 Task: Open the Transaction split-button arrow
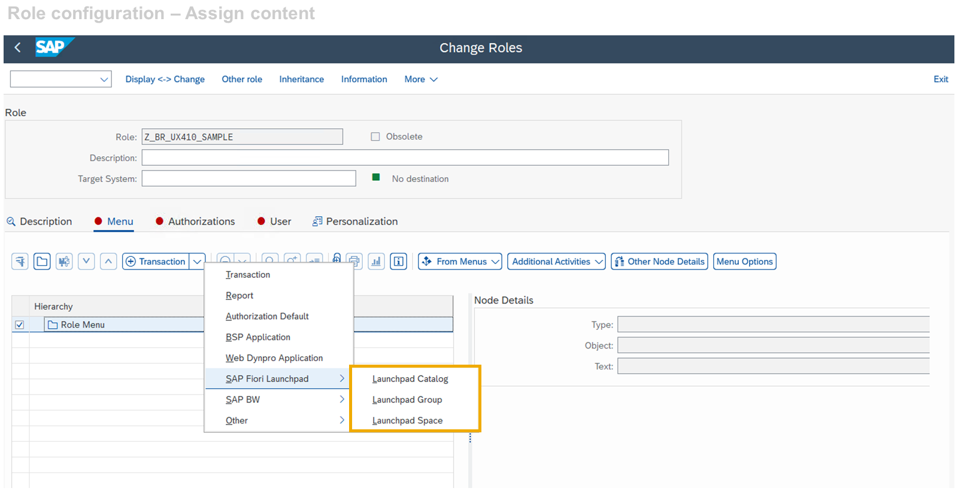click(197, 262)
